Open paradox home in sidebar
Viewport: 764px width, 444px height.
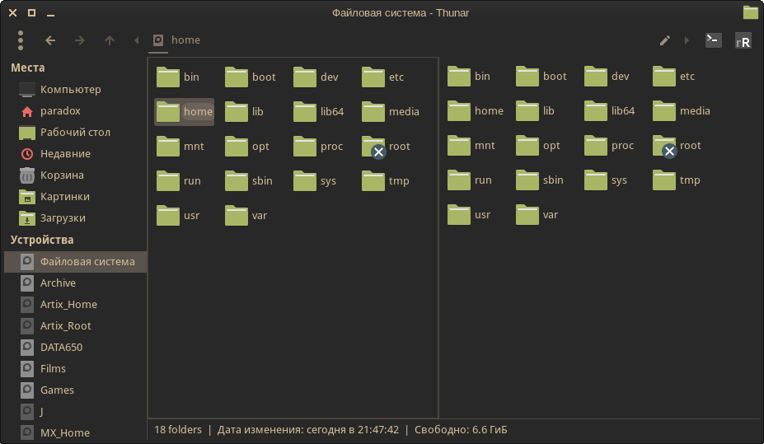(76, 111)
